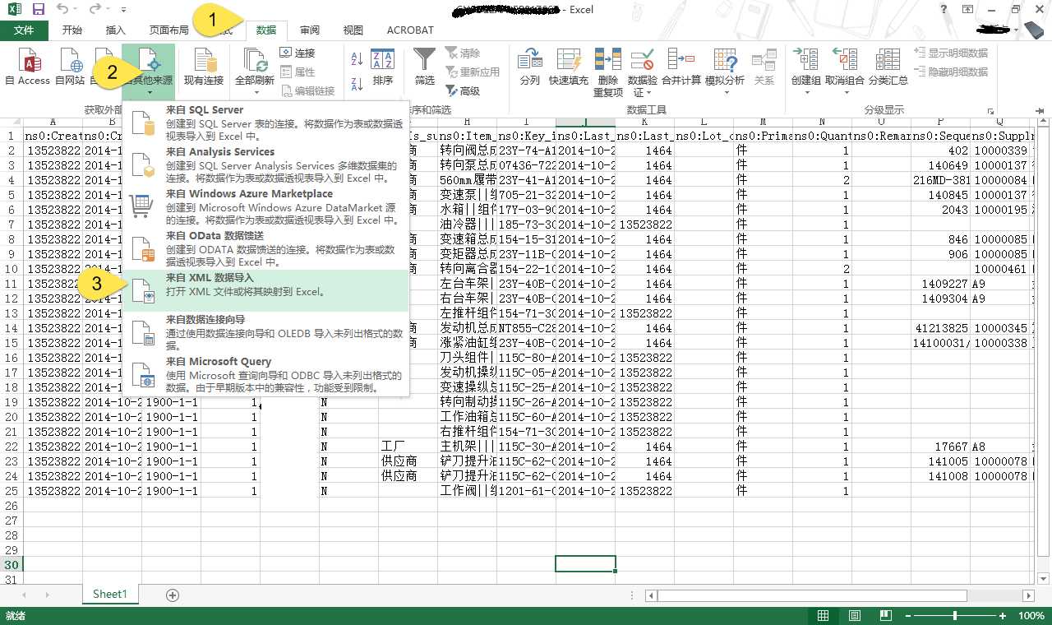Switch to page break preview in status bar
This screenshot has width=1052, height=625.
click(885, 616)
